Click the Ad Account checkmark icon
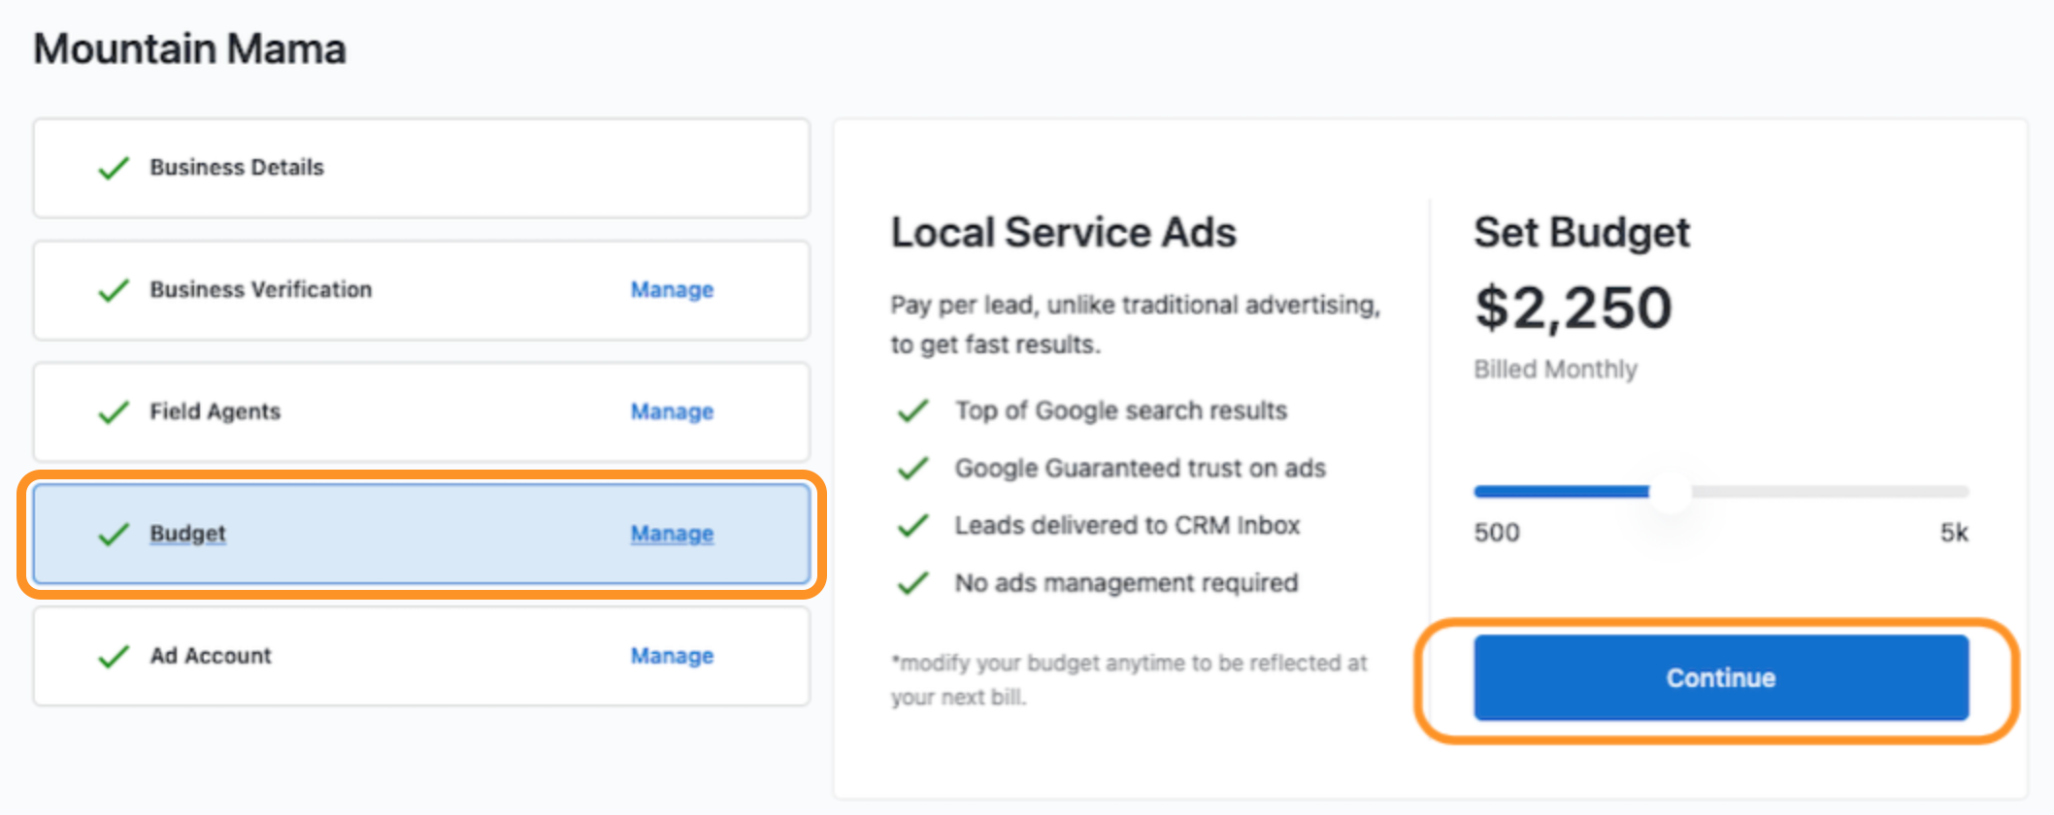2054x815 pixels. pos(114,657)
